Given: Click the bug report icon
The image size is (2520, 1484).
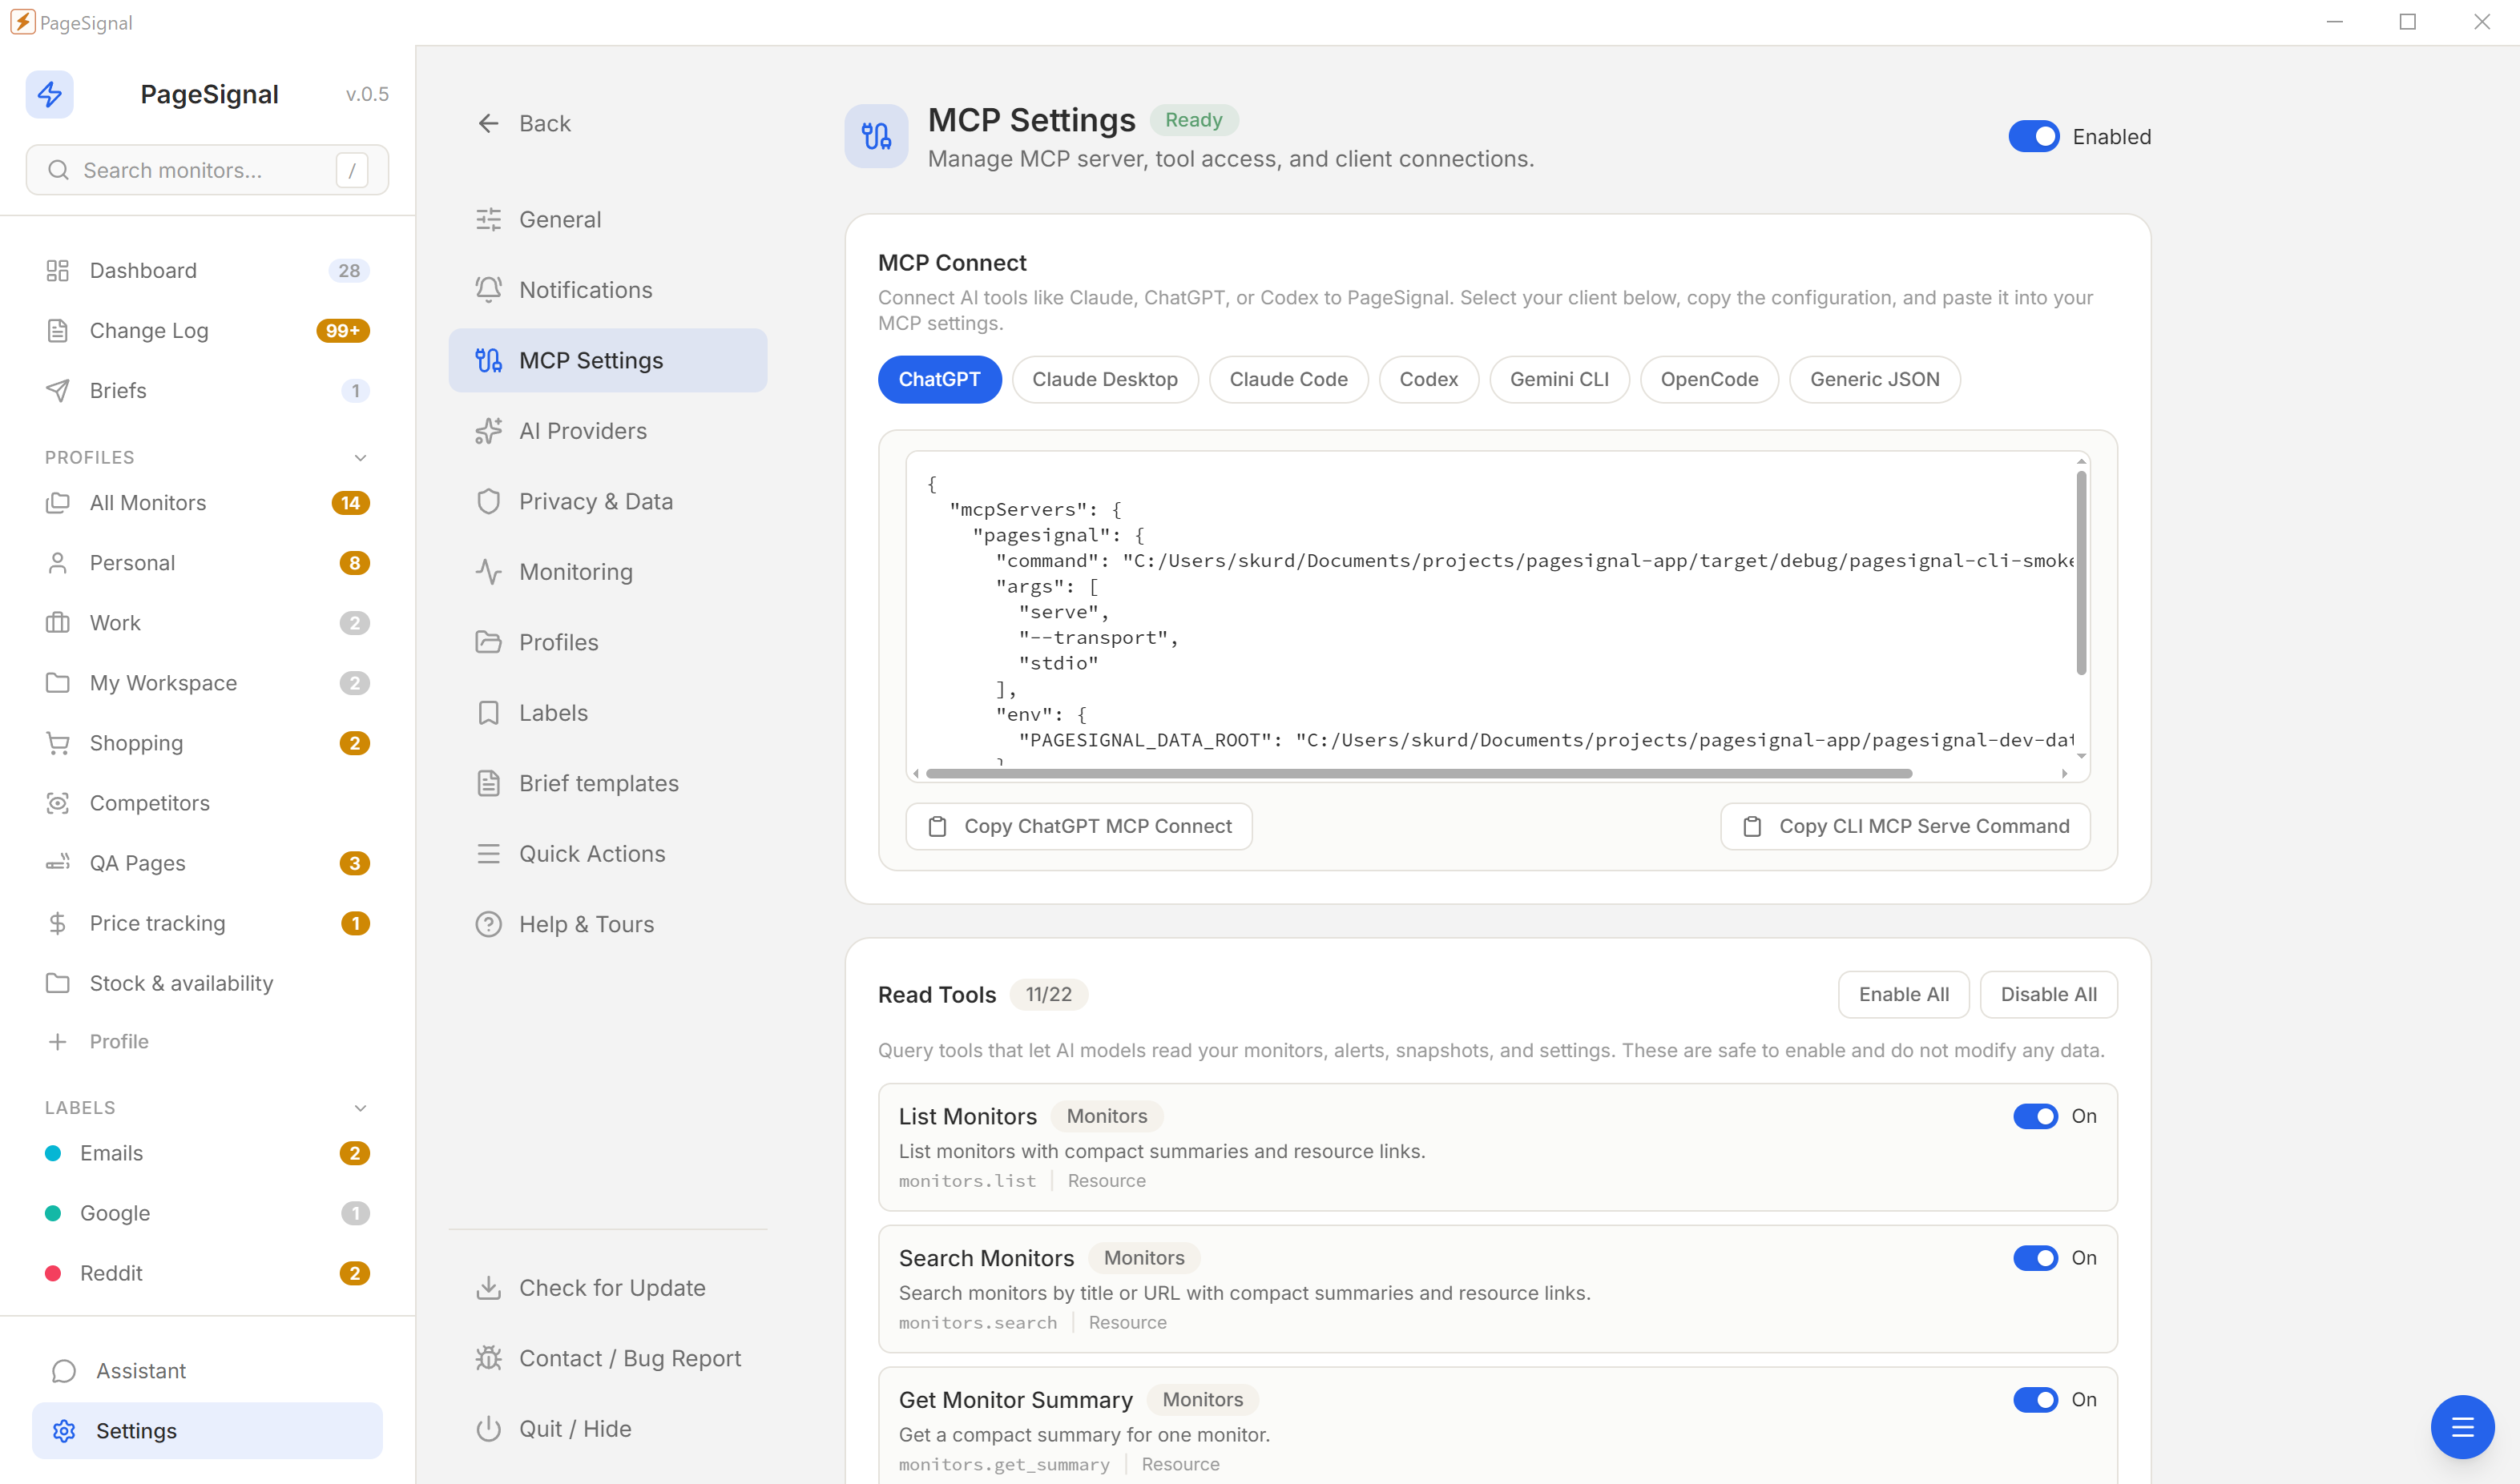Looking at the screenshot, I should coord(488,1357).
